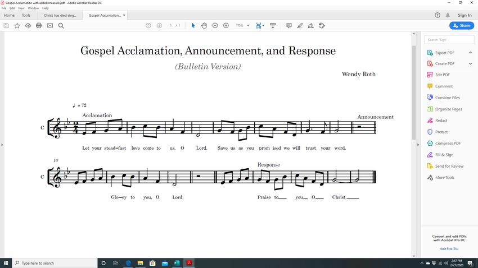
Task: Click Sign In
Action: click(465, 15)
